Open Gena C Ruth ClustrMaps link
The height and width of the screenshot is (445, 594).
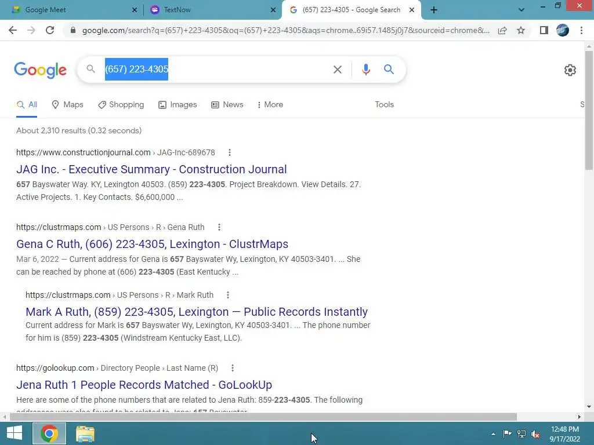click(x=153, y=244)
